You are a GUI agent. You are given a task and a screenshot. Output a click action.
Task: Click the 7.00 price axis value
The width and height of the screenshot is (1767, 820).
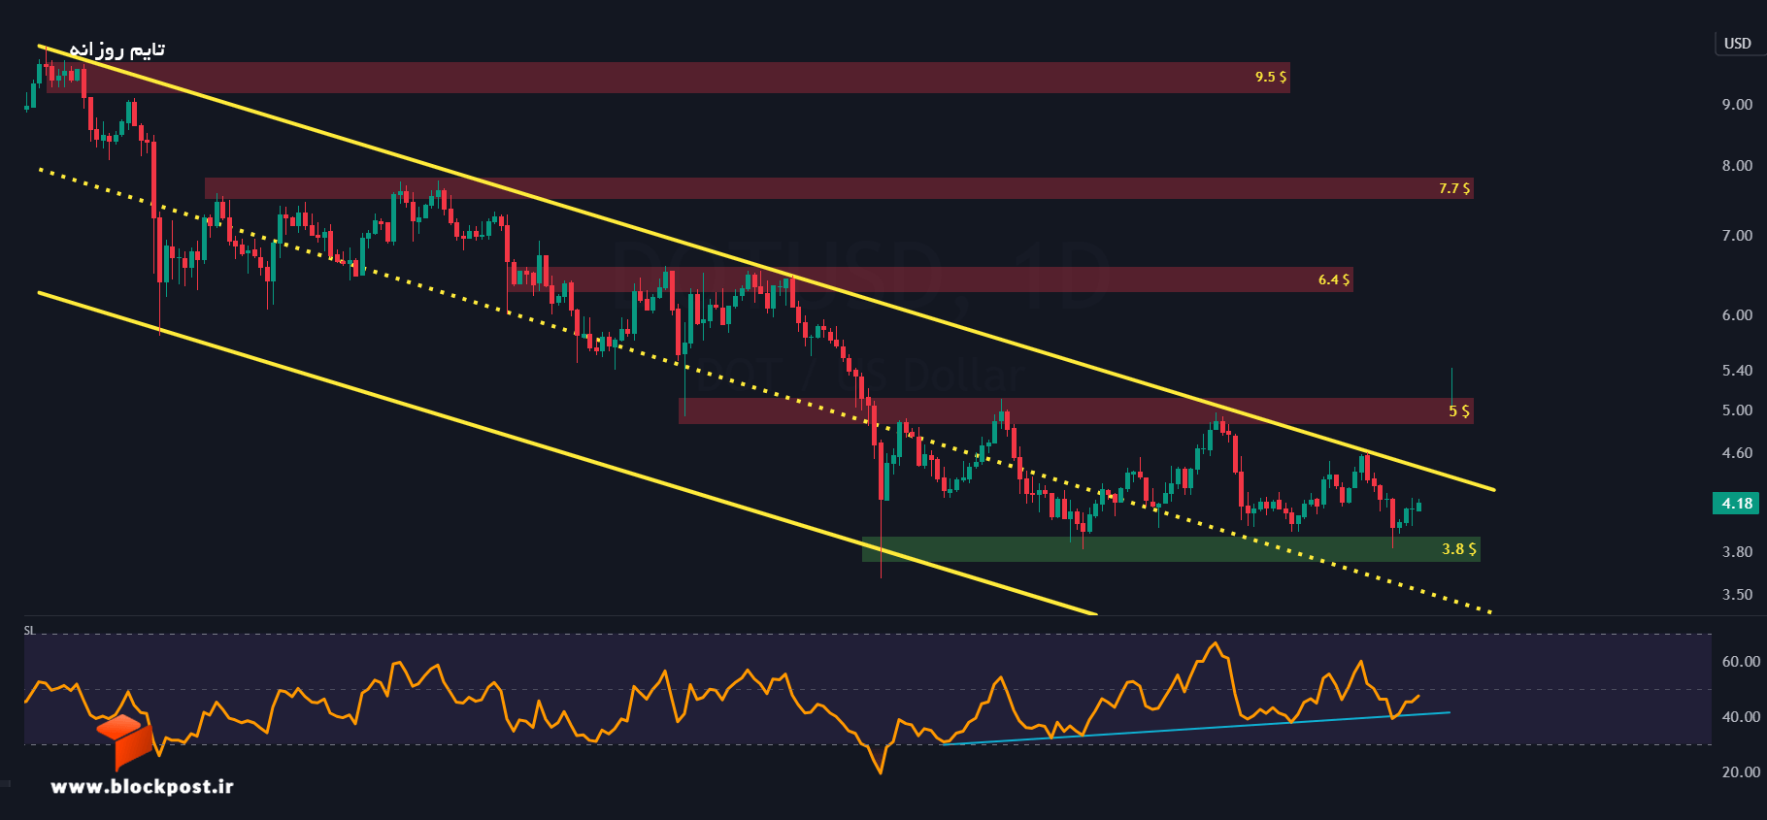point(1737,236)
